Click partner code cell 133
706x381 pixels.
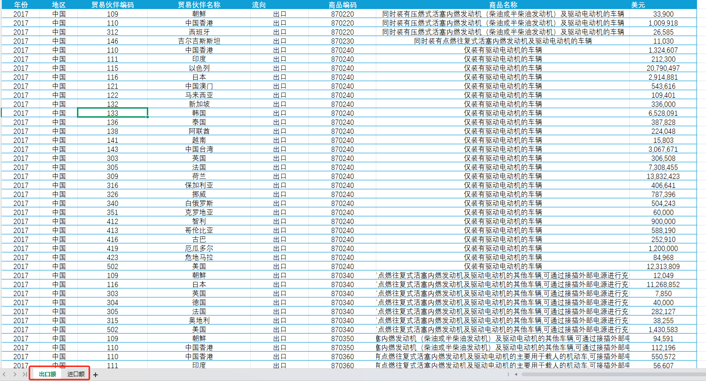click(113, 113)
